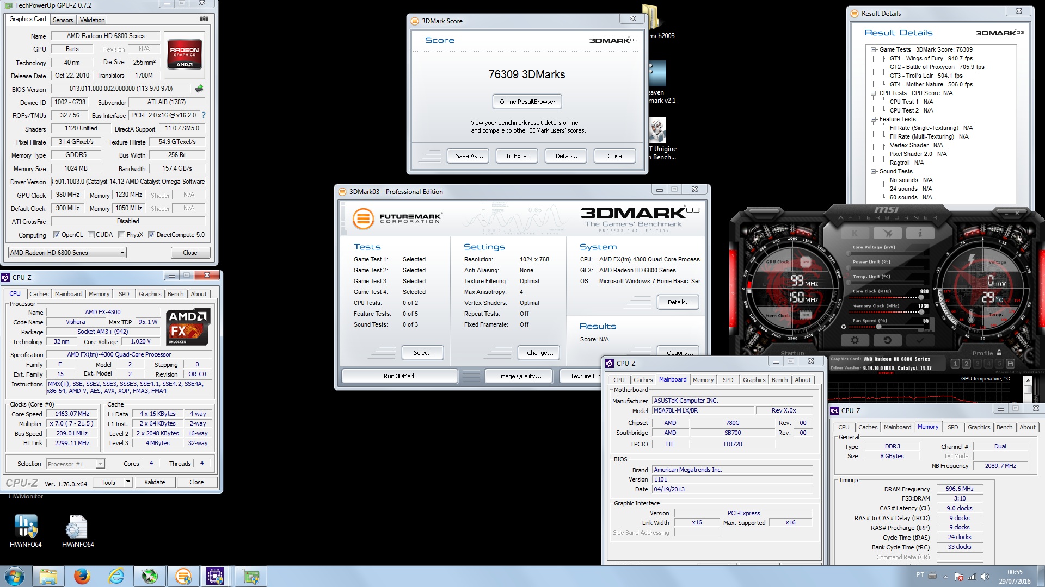The height and width of the screenshot is (587, 1045).
Task: Click Afterburner save profile floppy icon
Action: [1011, 364]
